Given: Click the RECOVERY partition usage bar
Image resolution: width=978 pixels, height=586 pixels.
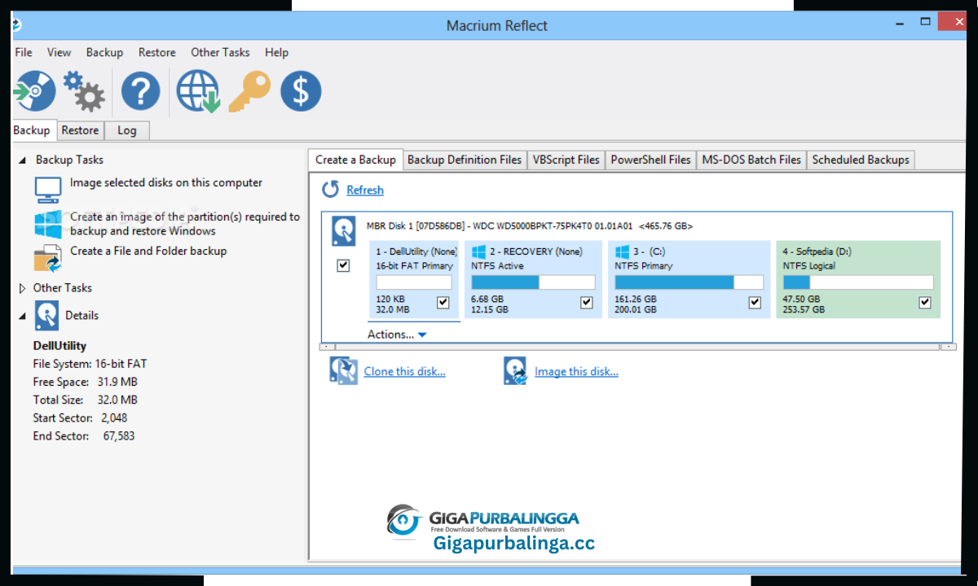Looking at the screenshot, I should [533, 282].
